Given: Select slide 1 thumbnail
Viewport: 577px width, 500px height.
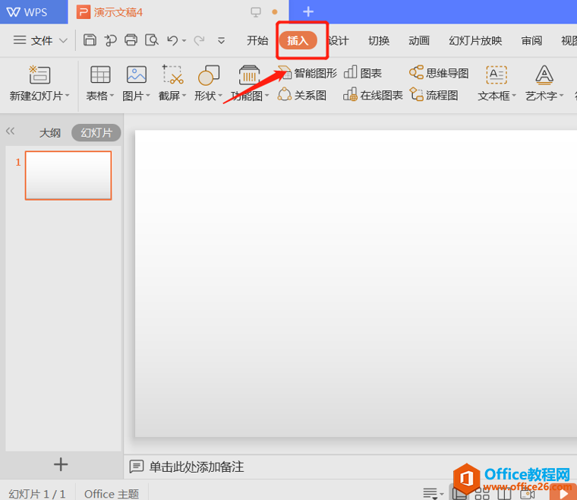Looking at the screenshot, I should [68, 175].
